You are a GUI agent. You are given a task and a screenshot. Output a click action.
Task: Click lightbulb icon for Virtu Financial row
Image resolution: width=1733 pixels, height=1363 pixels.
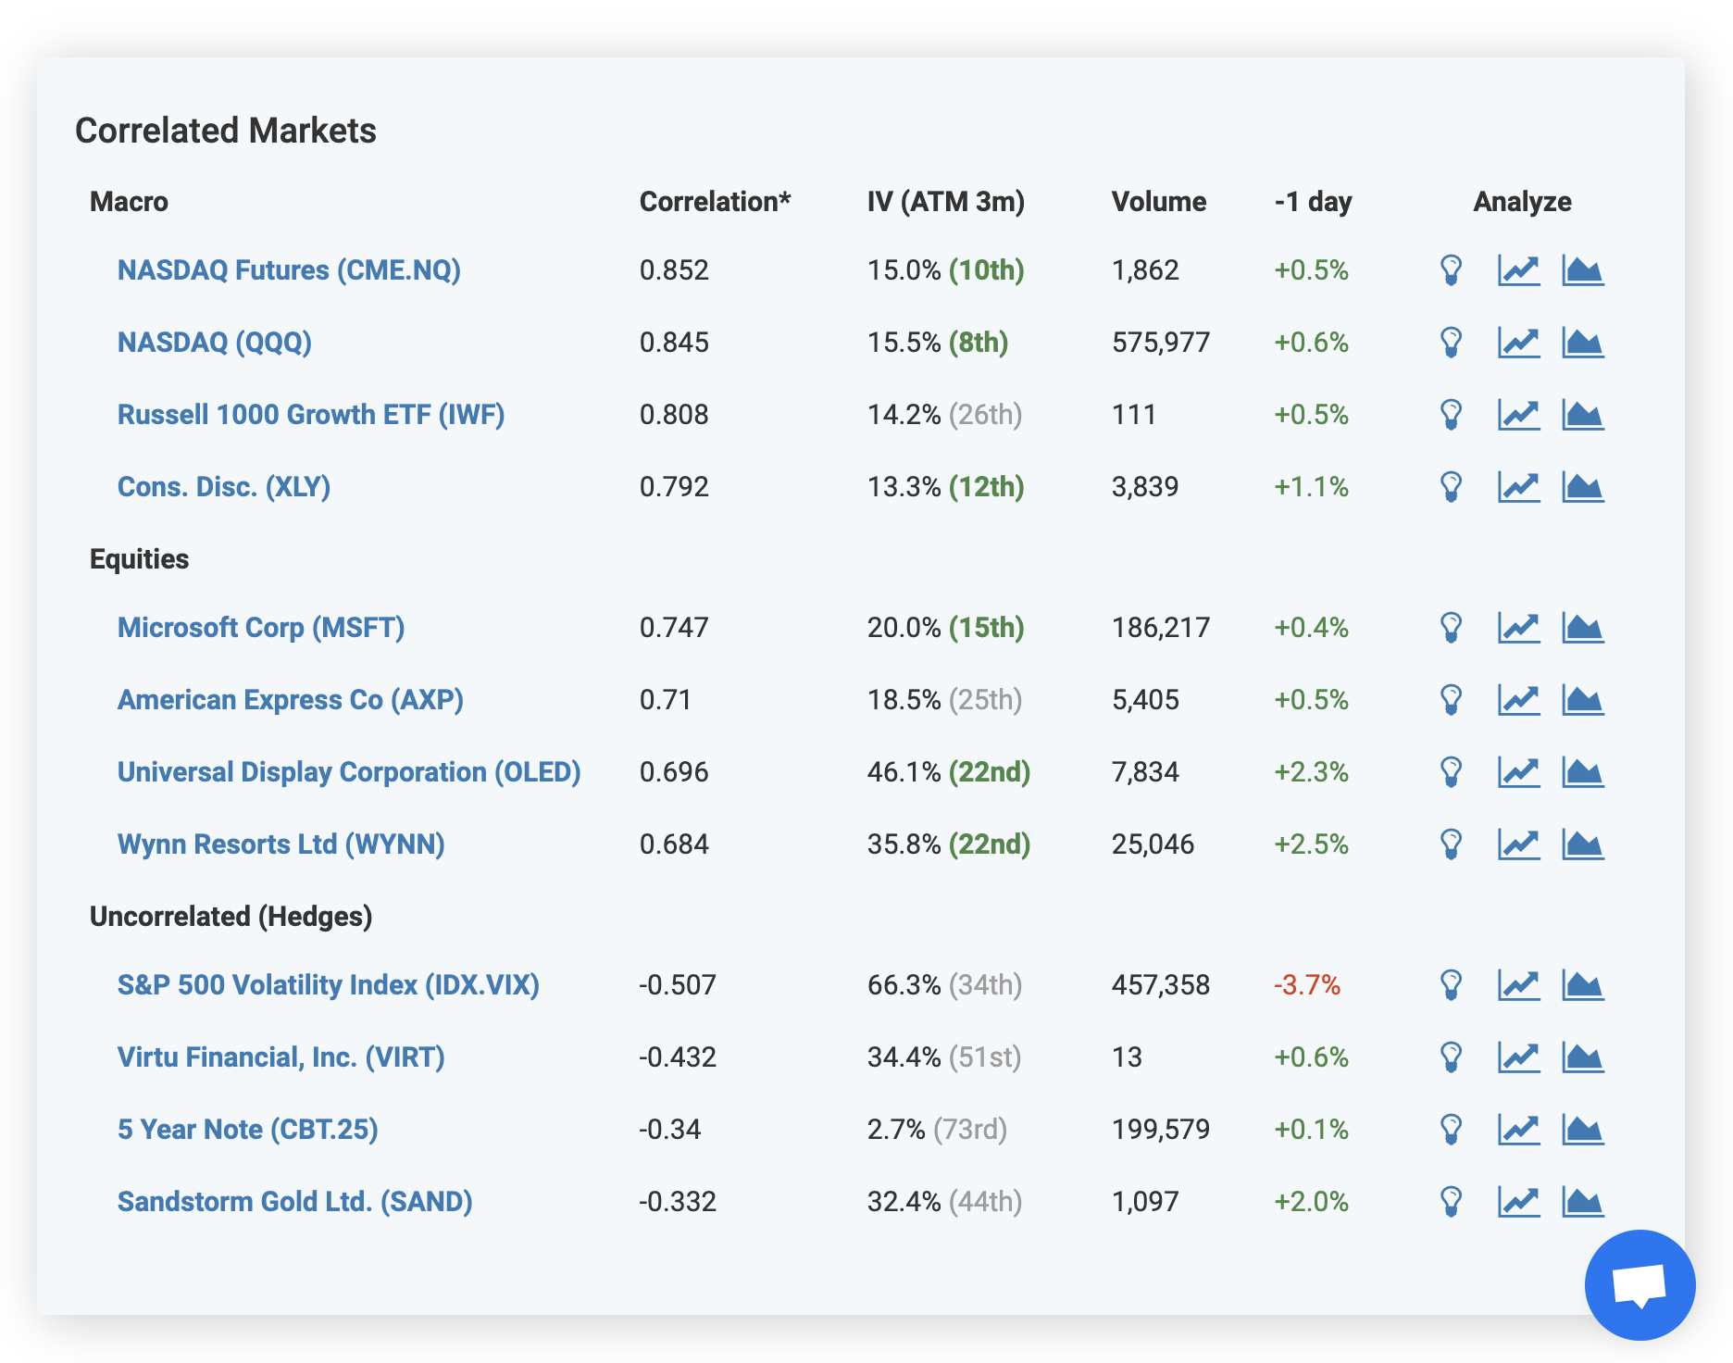click(x=1452, y=1057)
